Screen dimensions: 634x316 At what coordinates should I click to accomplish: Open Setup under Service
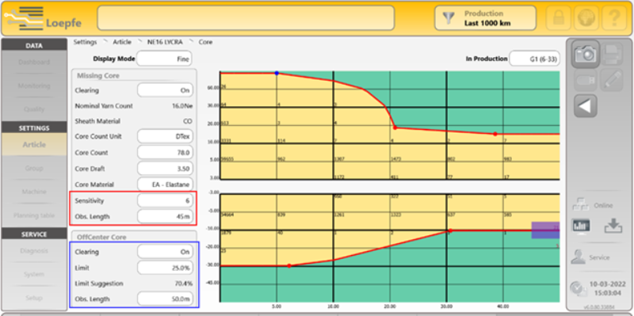point(34,298)
